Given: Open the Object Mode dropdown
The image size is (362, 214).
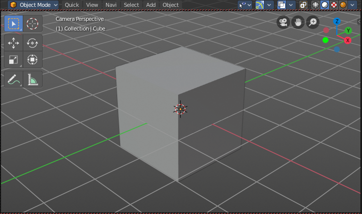Looking at the screenshot, I should (x=33, y=5).
